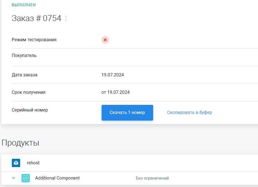258x187 pixels.
Task: Click the "Скопировать в буфер" link
Action: coord(189,113)
